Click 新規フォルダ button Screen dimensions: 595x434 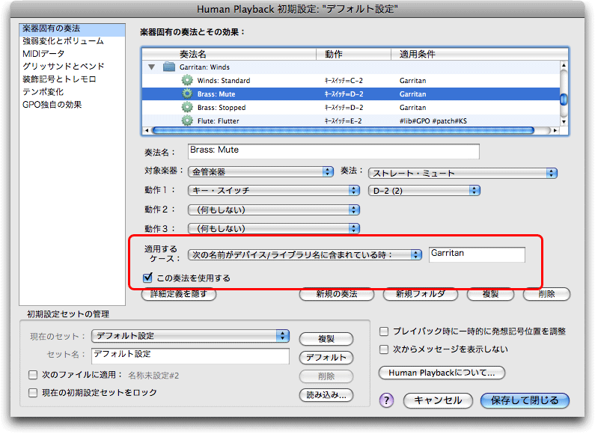420,294
